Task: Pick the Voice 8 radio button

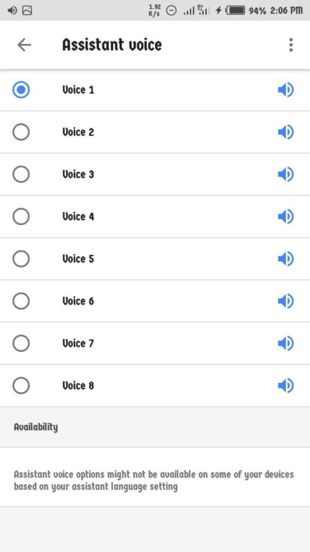Action: [x=21, y=386]
